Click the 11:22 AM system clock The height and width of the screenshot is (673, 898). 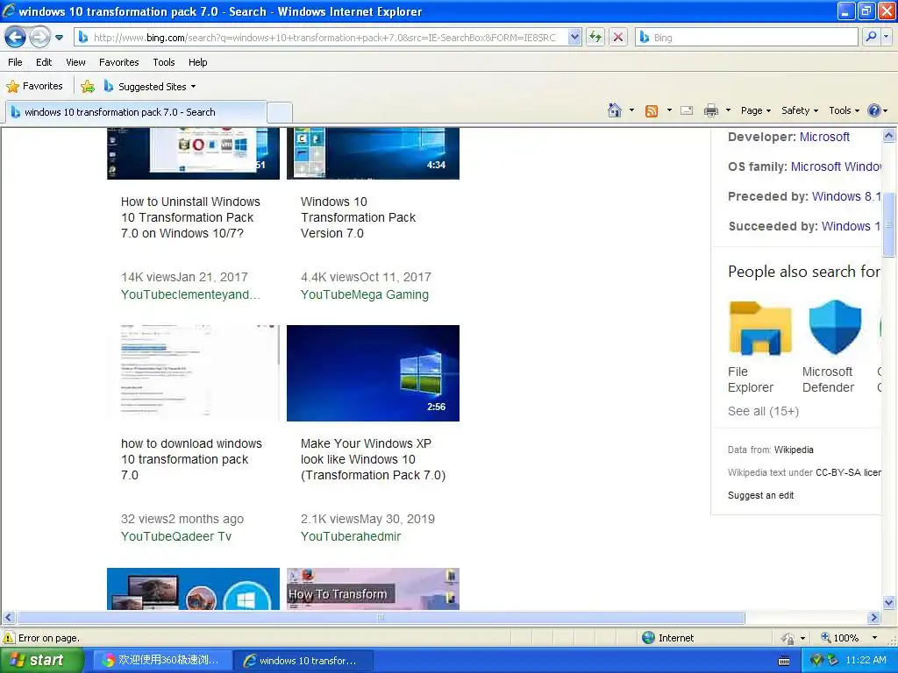[866, 661]
